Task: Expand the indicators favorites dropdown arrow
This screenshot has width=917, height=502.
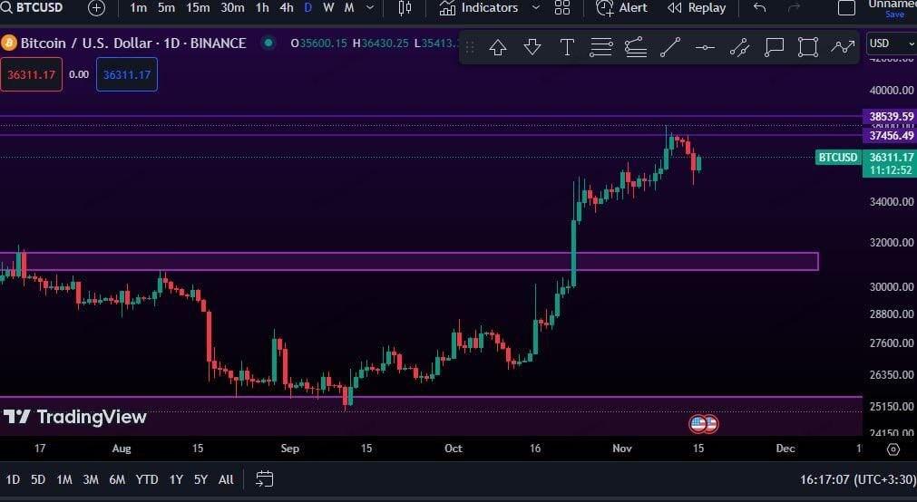Action: [x=536, y=7]
